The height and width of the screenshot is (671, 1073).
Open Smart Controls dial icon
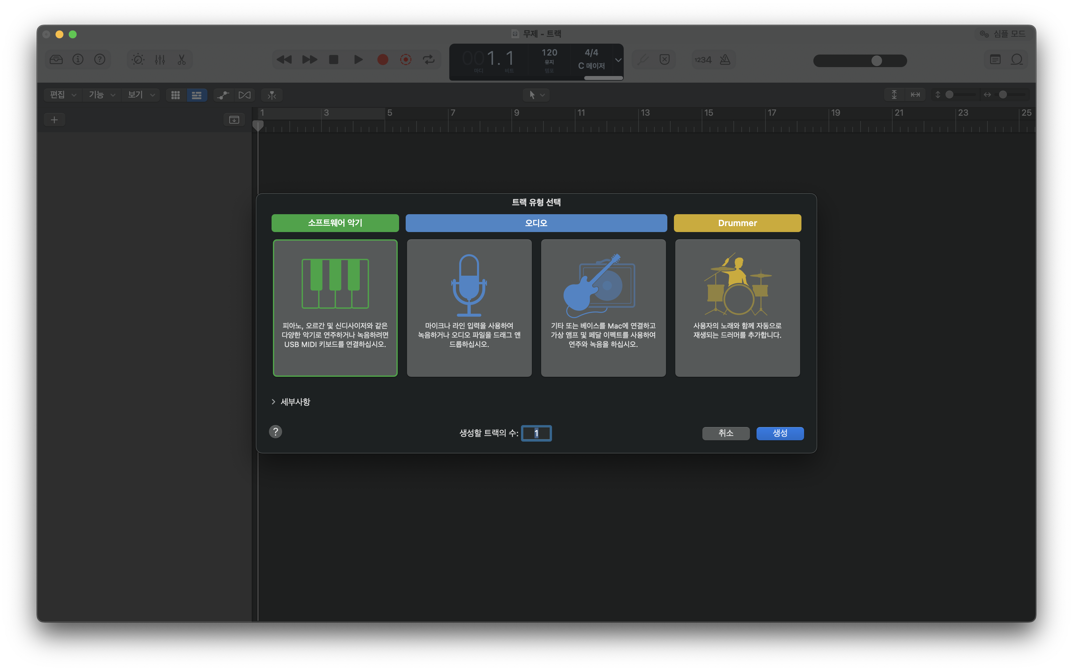[x=138, y=59]
